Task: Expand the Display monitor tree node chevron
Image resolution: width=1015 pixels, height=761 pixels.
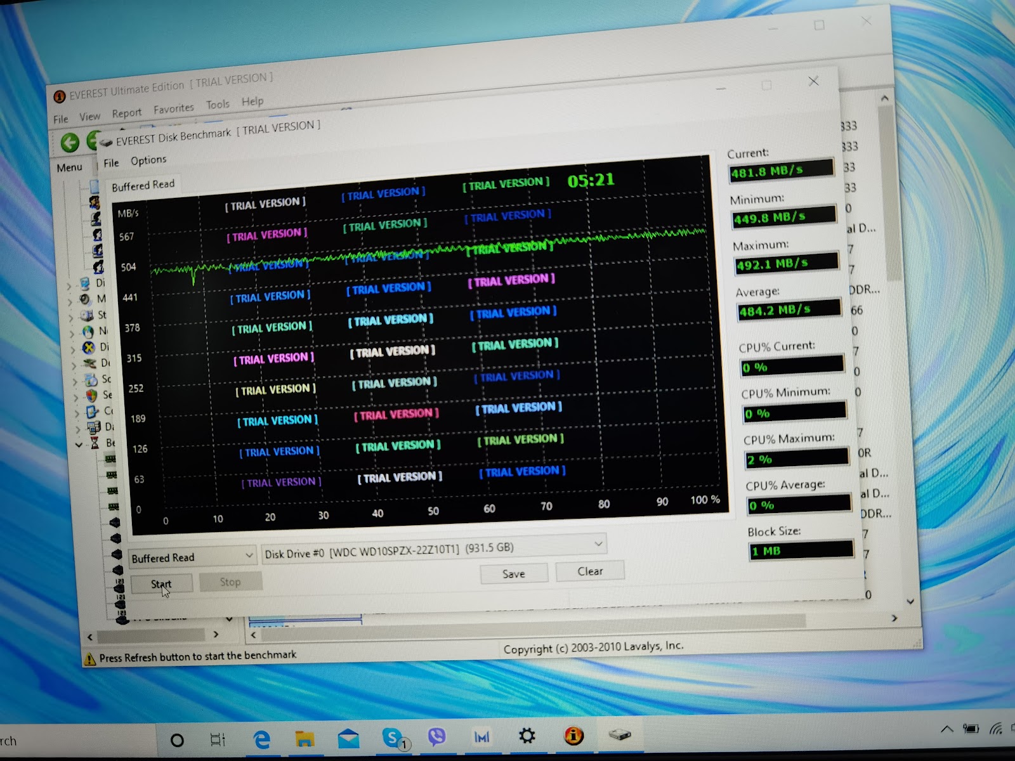Action: coord(70,287)
